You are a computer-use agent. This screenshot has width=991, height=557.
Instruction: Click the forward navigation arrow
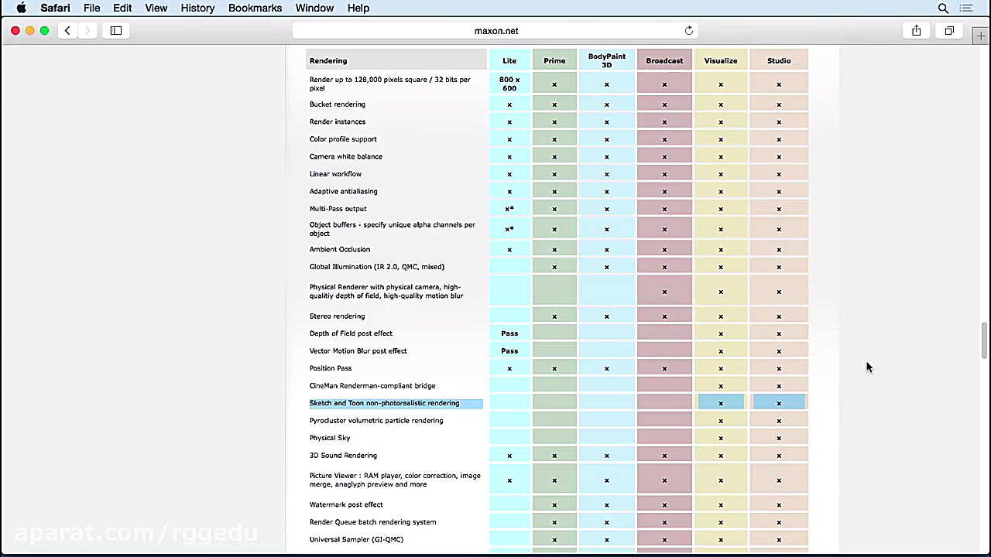tap(87, 31)
